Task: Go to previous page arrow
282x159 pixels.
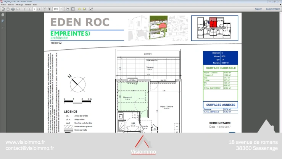Action: click(x=25, y=9)
